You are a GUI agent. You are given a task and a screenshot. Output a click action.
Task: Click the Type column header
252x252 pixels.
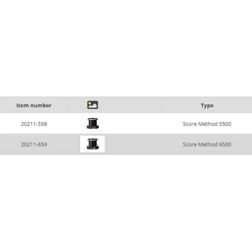(207, 106)
